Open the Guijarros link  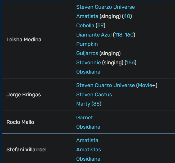click(87, 53)
